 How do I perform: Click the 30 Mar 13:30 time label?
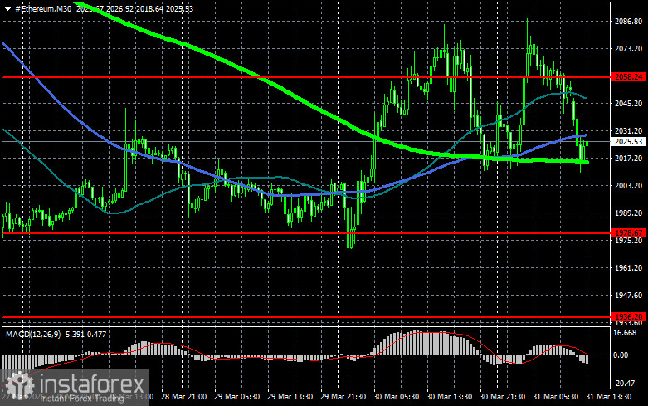[449, 397]
